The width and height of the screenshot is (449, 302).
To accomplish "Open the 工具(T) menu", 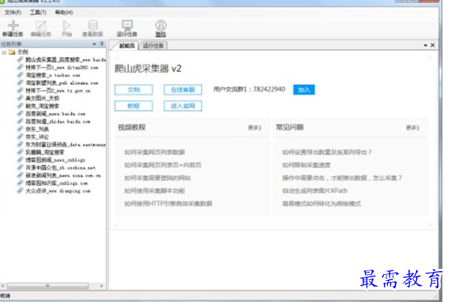I will click(38, 12).
